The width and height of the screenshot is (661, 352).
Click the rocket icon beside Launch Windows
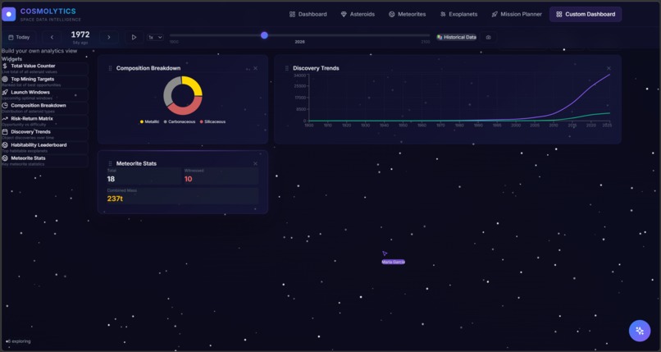5,92
